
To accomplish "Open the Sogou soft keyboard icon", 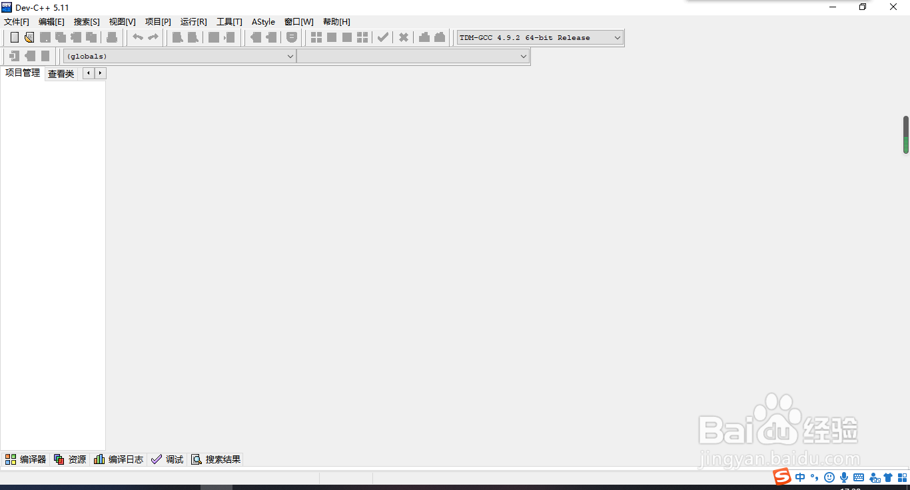I will point(859,477).
